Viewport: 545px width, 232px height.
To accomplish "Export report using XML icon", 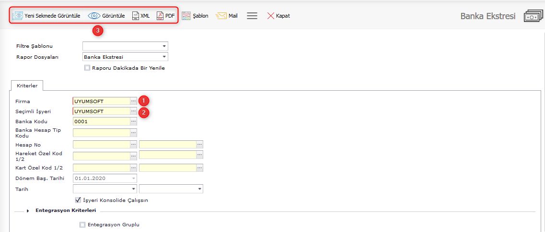I will point(136,16).
